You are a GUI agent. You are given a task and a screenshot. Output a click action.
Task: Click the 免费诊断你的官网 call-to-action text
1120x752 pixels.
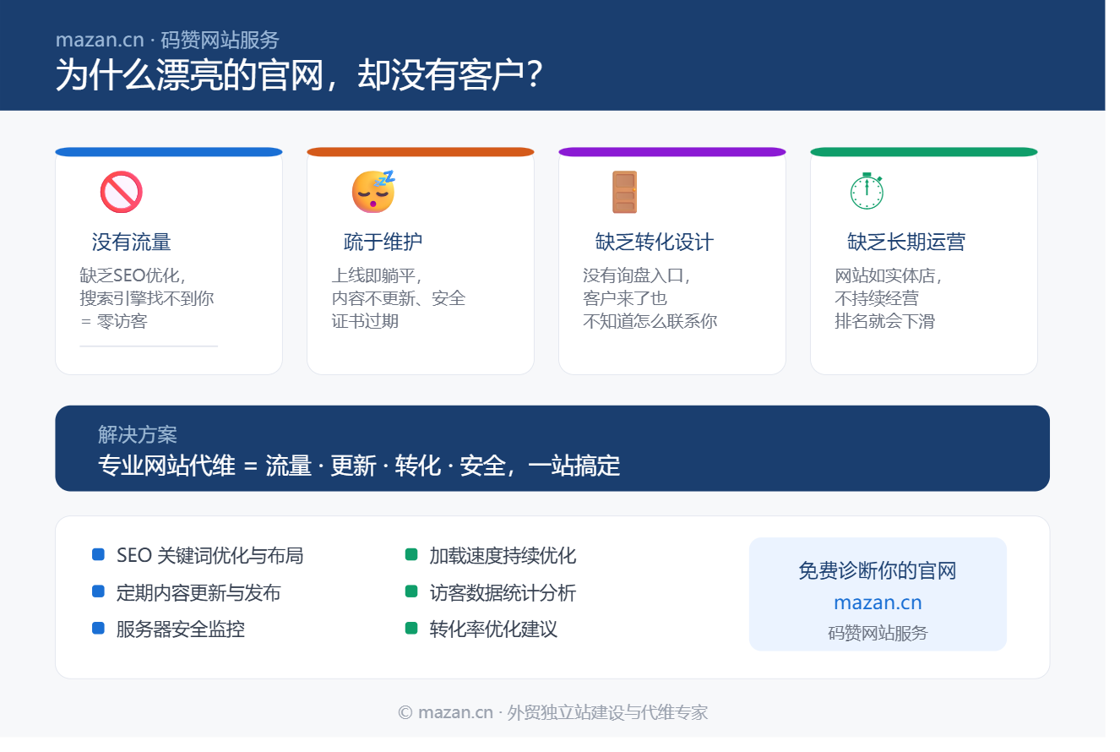point(878,570)
